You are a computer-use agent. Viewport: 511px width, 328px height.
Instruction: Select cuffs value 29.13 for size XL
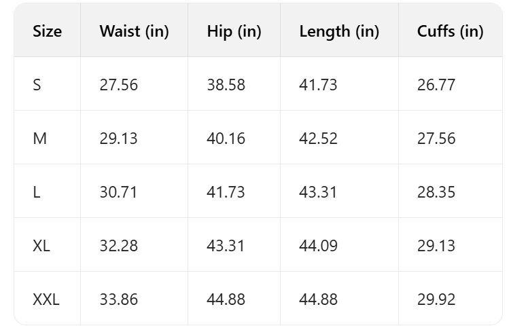coord(436,245)
